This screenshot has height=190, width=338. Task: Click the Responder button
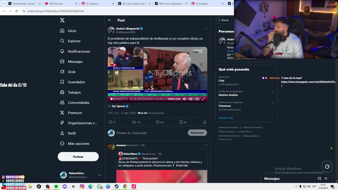197,133
